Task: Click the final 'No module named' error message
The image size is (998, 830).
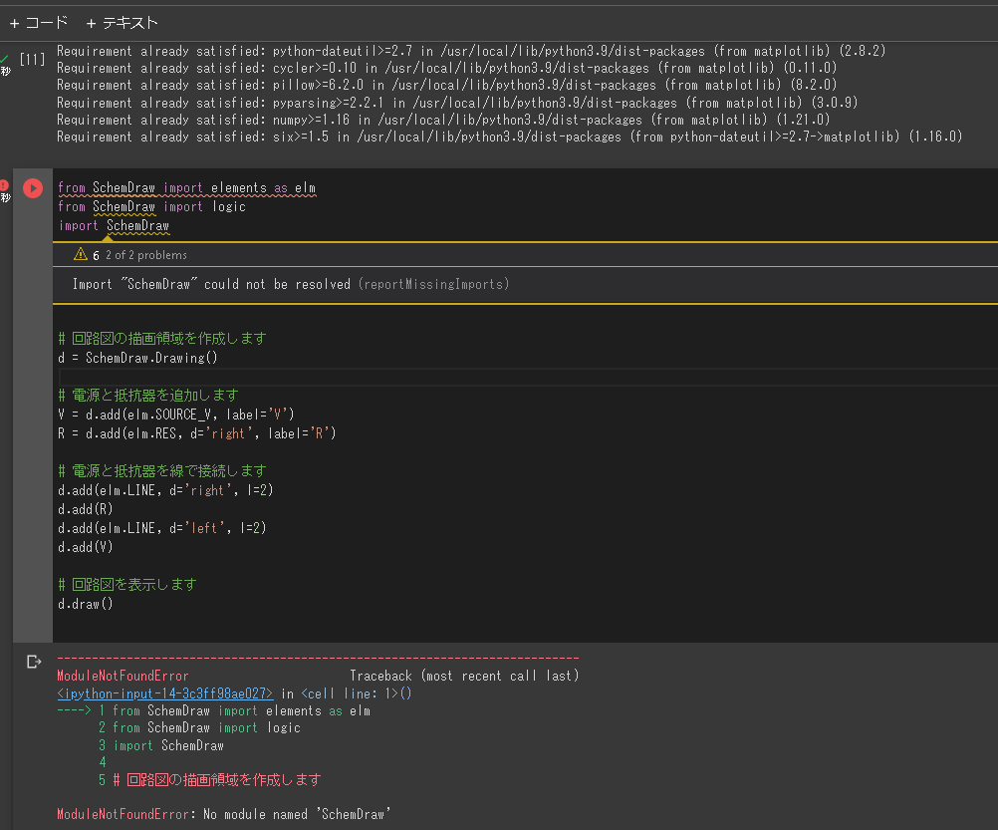Action: click(223, 814)
